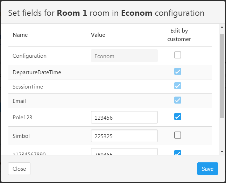Click the scrollbar down arrow
The width and height of the screenshot is (226, 183).
(222, 152)
